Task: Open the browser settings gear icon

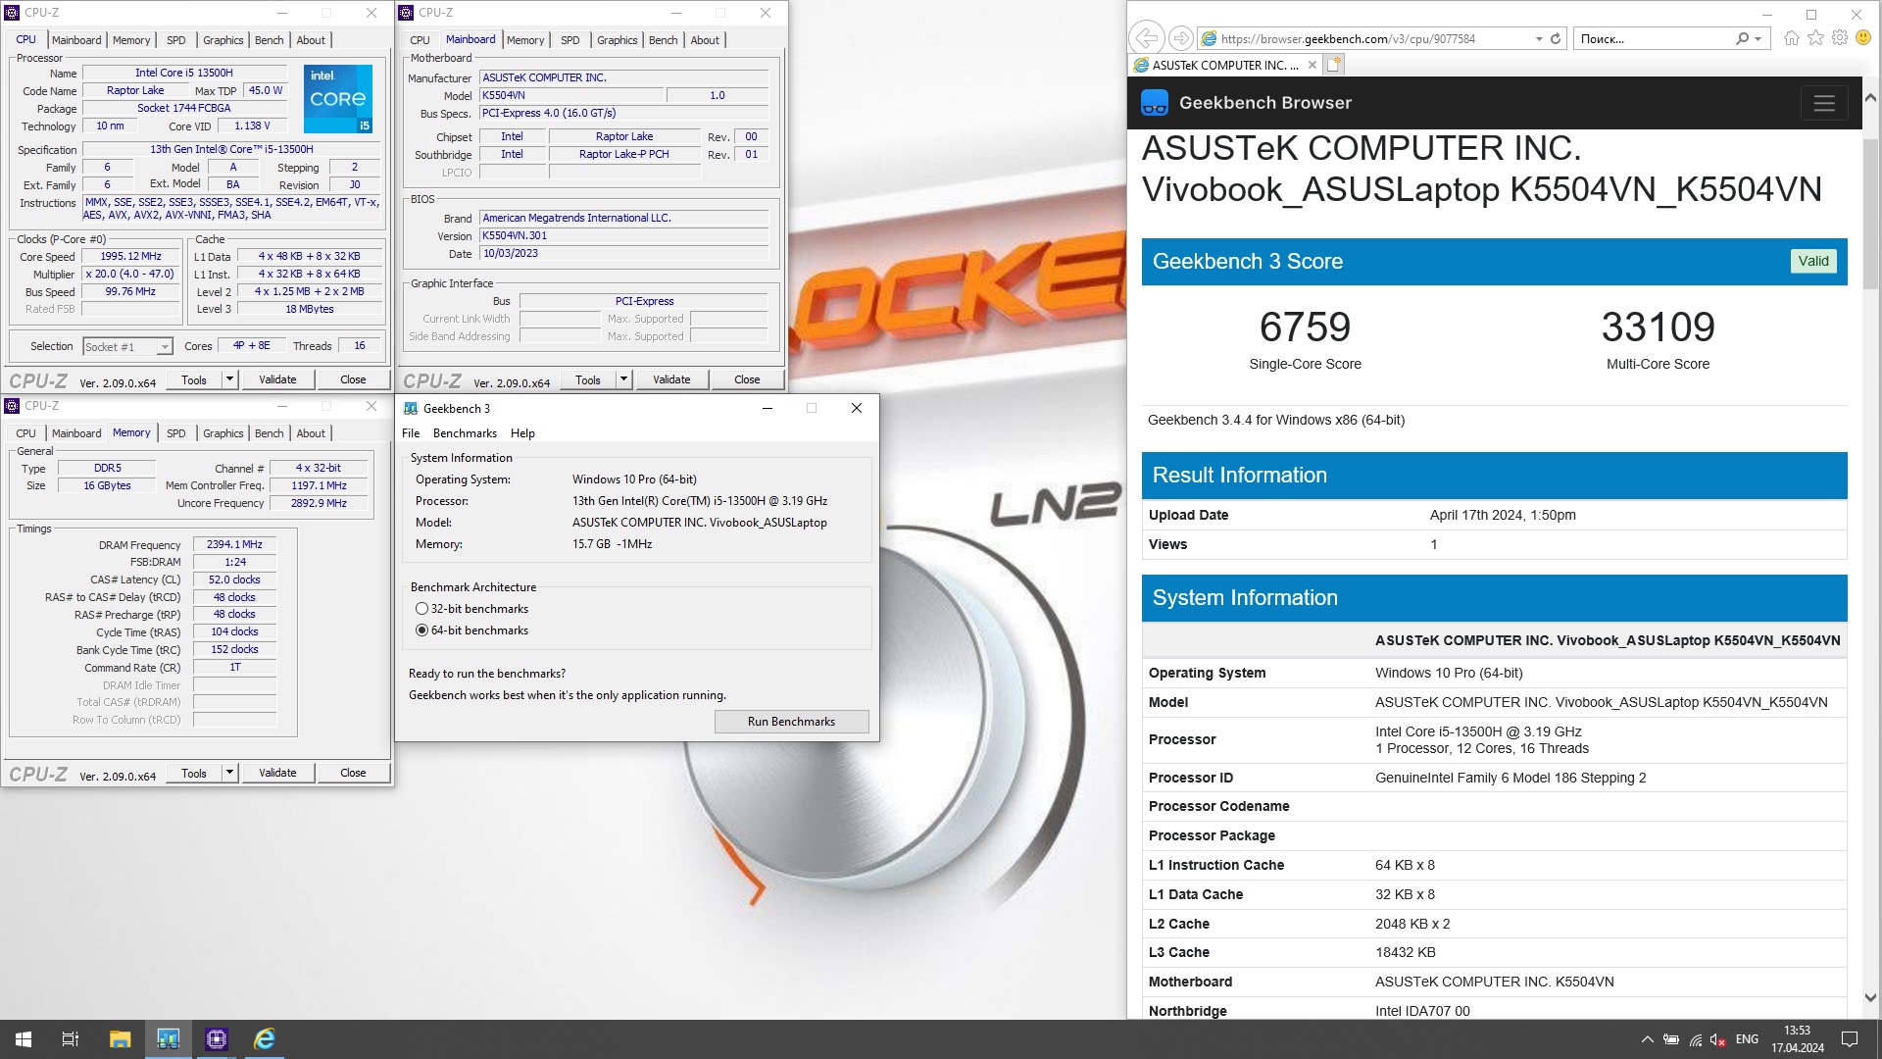Action: point(1840,38)
